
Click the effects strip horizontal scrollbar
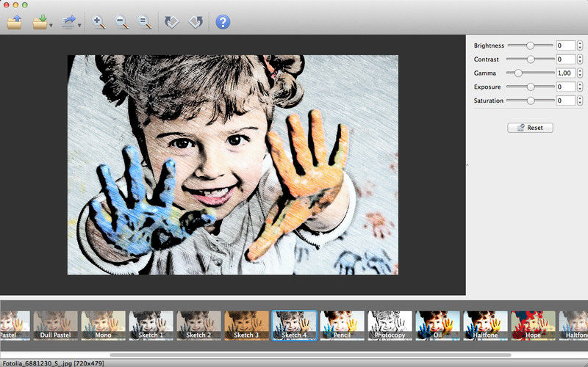click(x=310, y=355)
